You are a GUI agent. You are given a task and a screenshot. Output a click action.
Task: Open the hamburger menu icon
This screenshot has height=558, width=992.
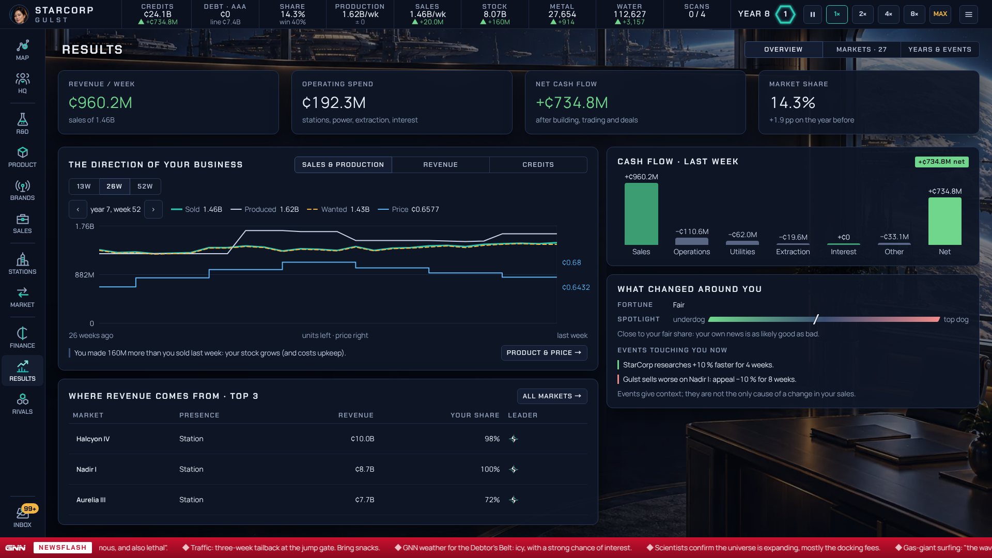click(969, 14)
